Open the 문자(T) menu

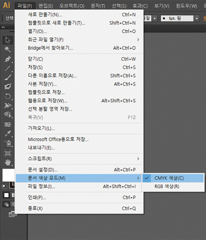[98, 6]
